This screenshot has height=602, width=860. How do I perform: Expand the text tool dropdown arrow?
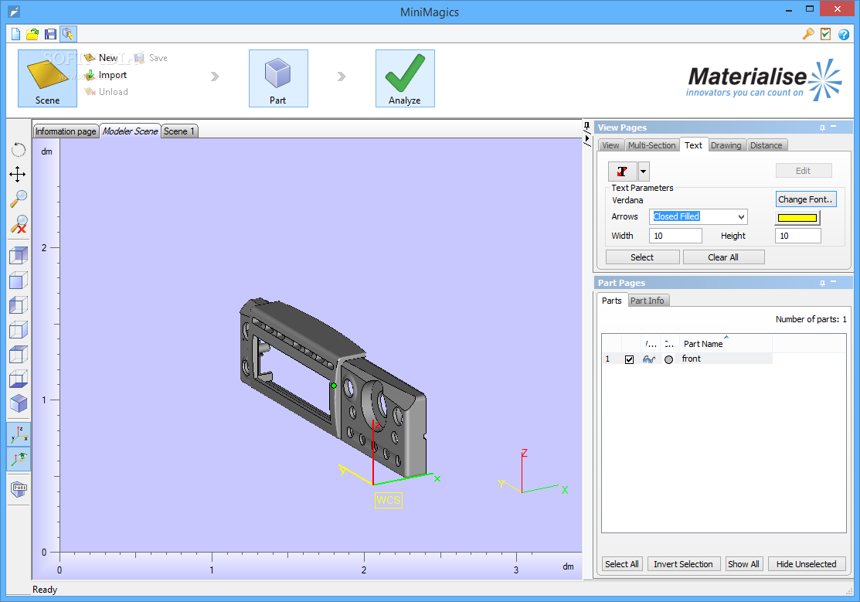644,172
